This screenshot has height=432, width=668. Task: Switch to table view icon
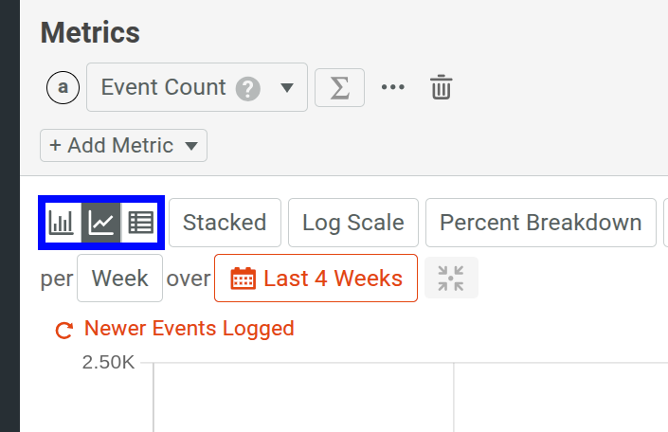point(141,223)
